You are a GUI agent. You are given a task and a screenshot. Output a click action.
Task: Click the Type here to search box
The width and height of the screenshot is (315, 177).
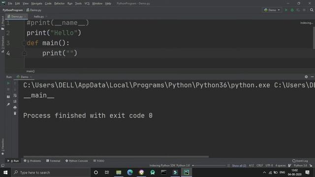[x=51, y=173]
